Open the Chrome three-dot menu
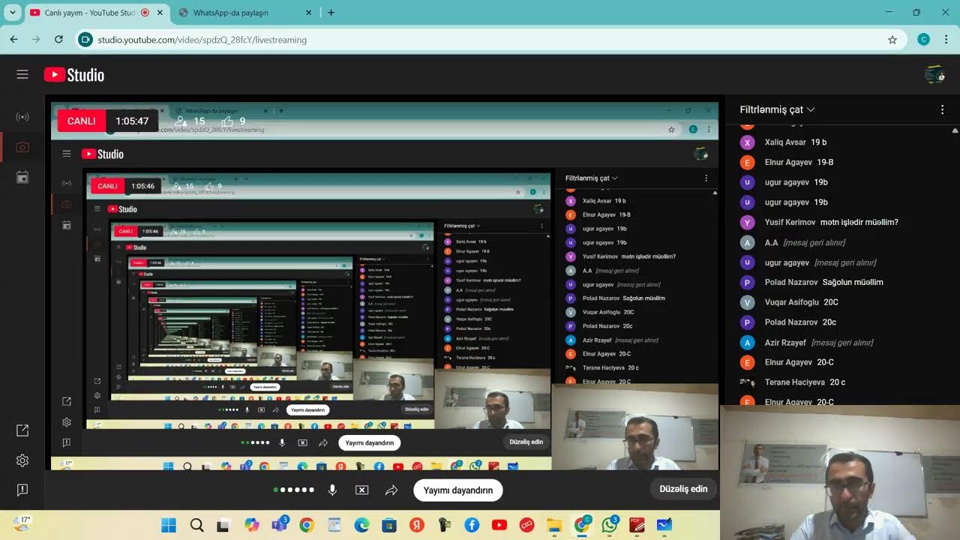The width and height of the screenshot is (960, 540). pos(945,40)
